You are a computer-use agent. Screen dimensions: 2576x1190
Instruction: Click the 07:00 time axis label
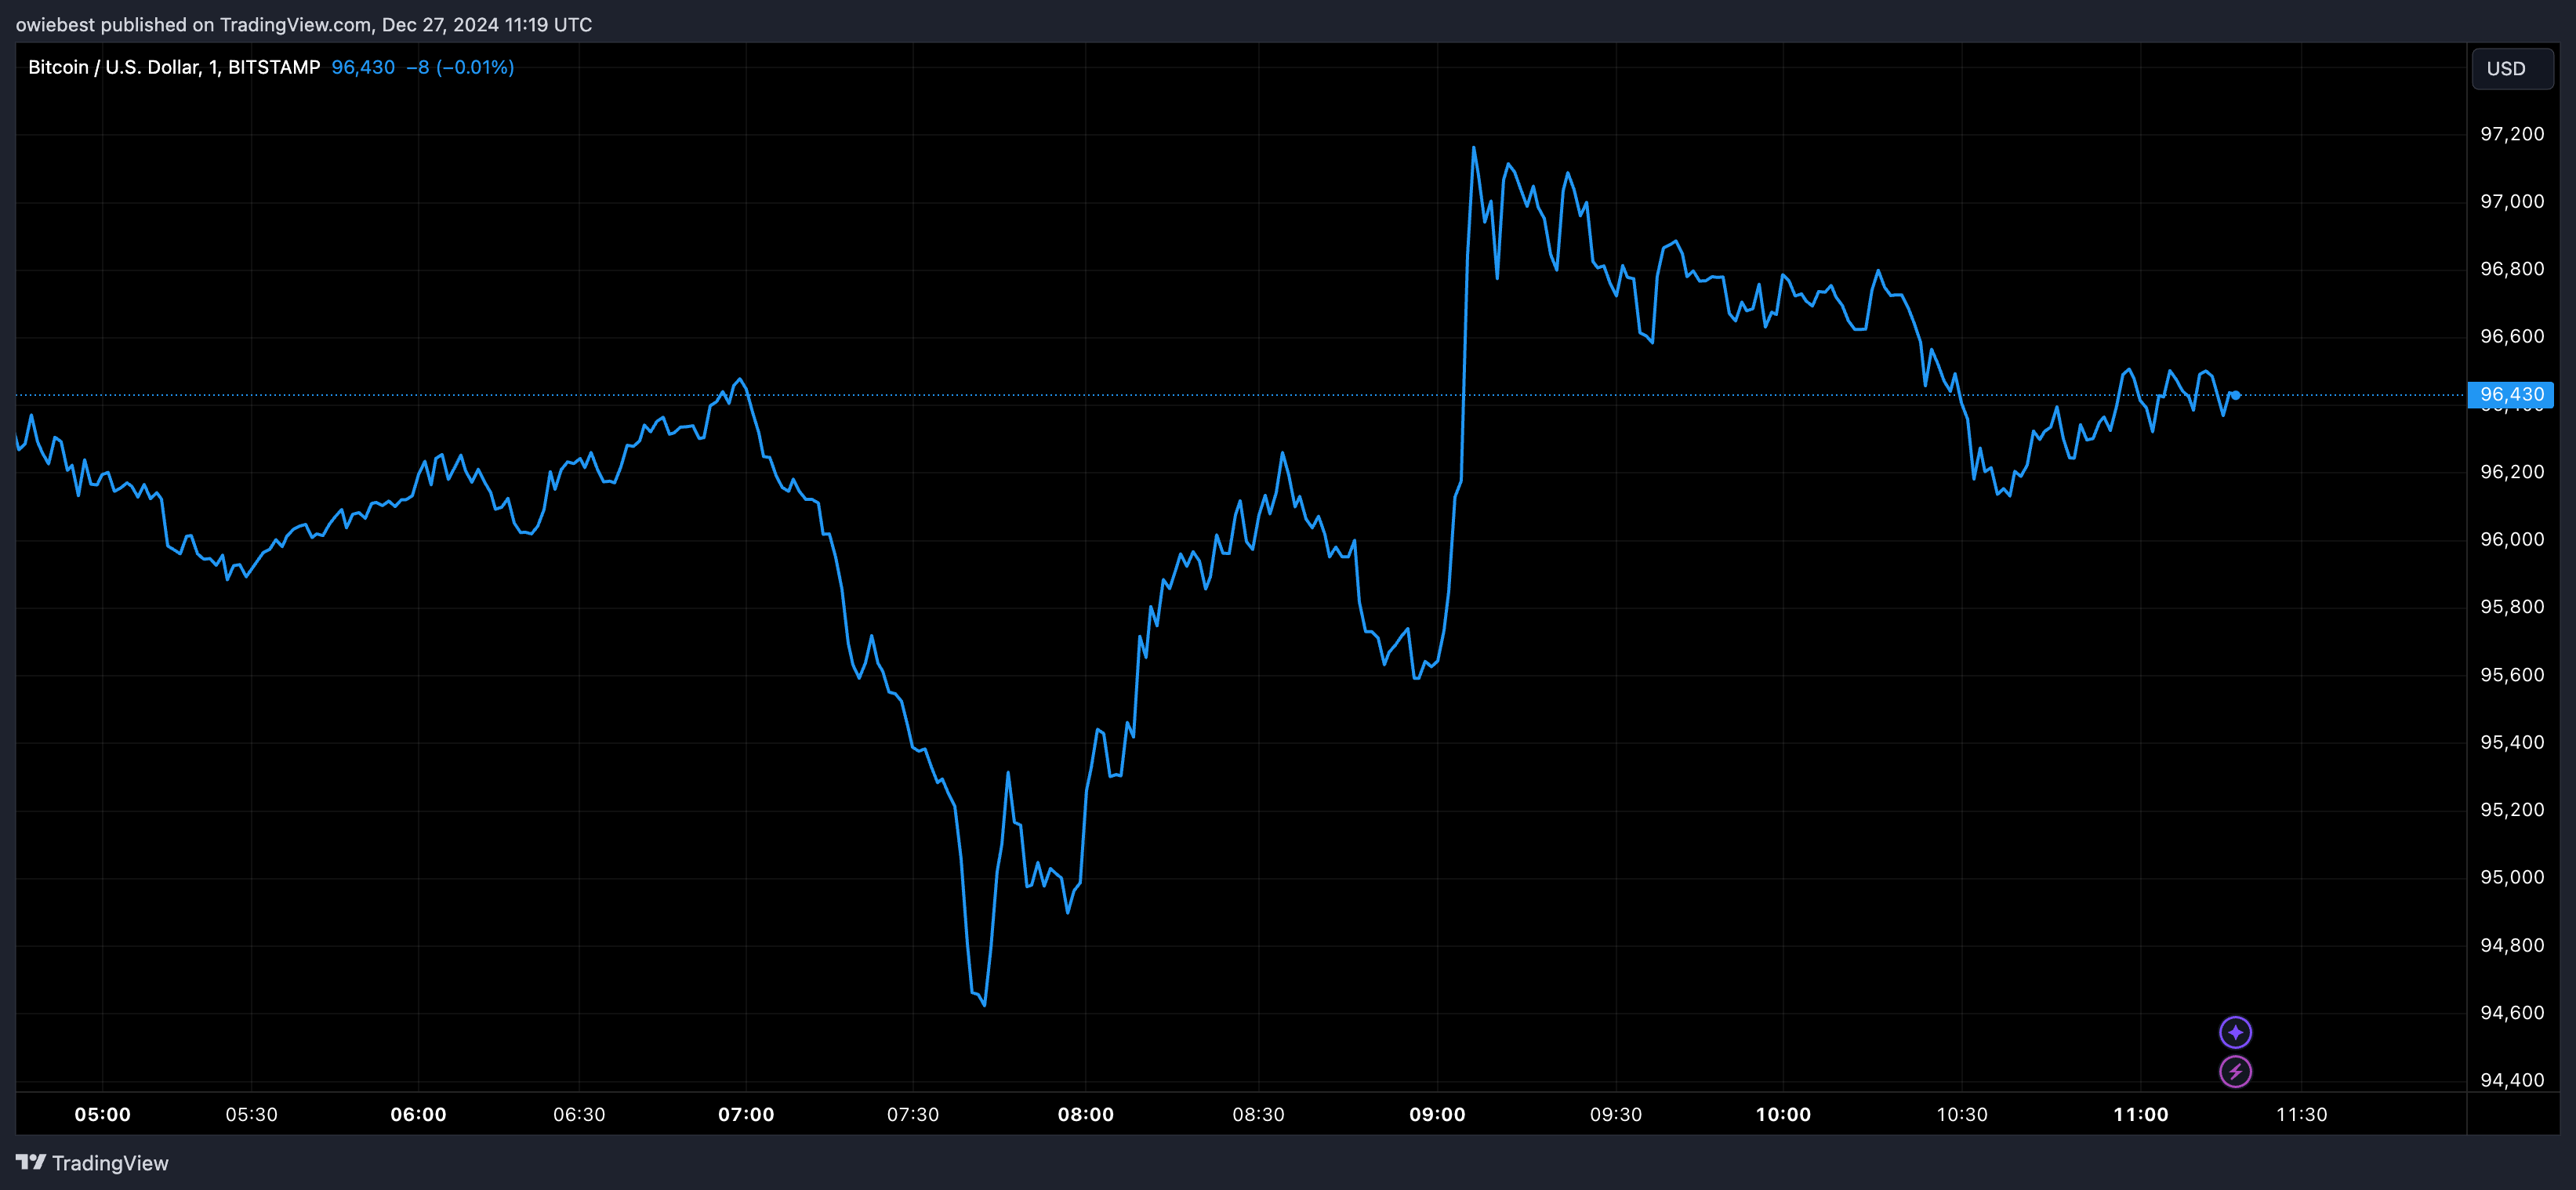(746, 1114)
